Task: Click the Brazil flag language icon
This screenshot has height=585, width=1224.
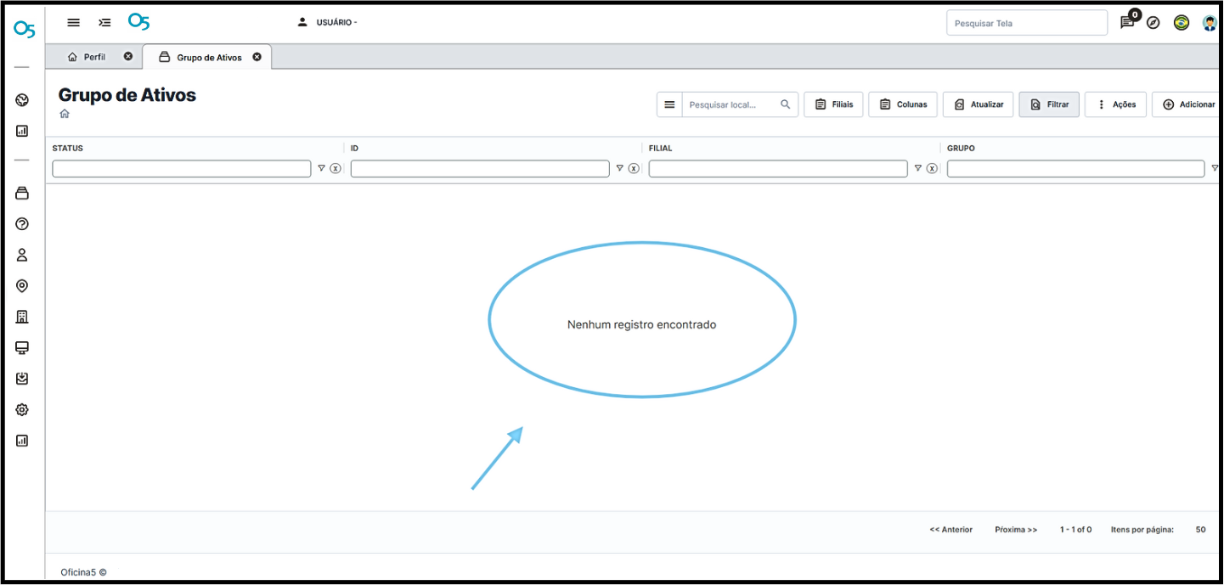Action: tap(1182, 23)
